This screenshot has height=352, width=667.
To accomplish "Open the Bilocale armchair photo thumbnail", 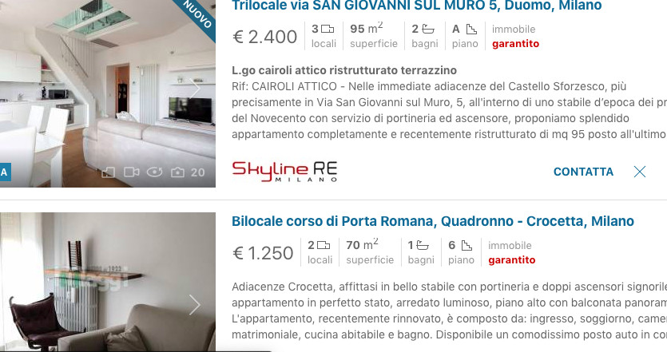I will coord(108,282).
